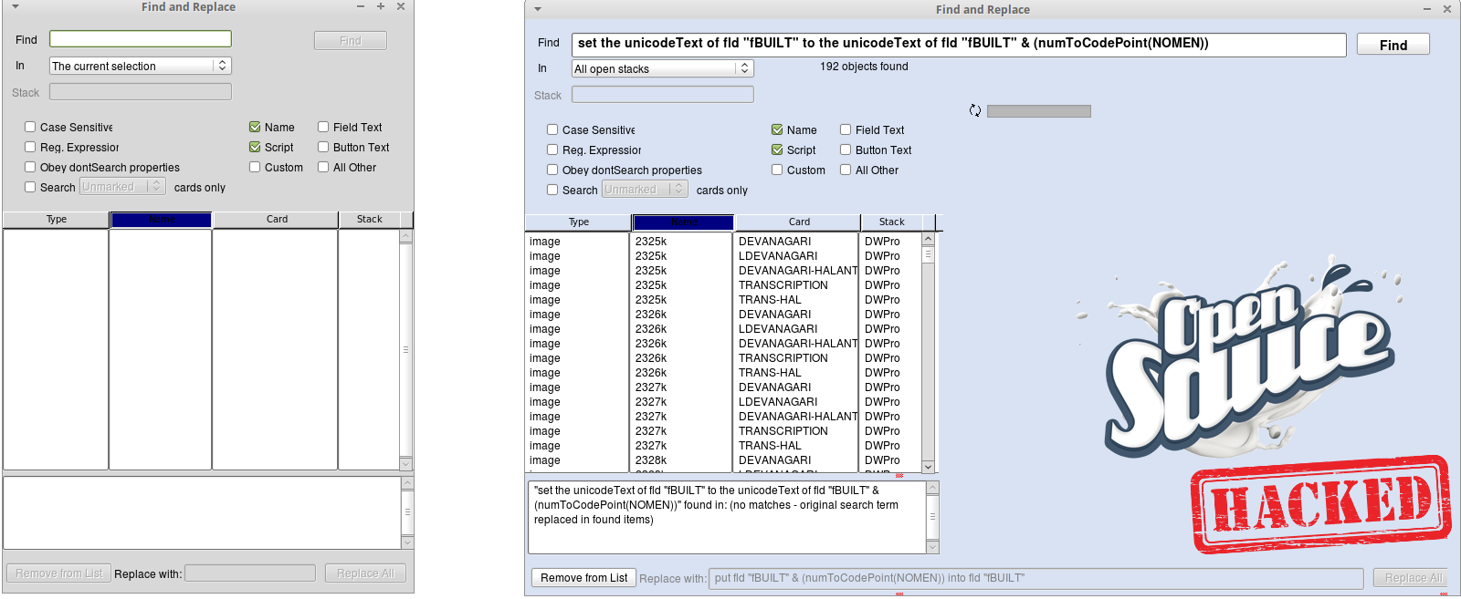Click the right results list scrollbar thumb
This screenshot has width=1461, height=599.
click(x=928, y=254)
